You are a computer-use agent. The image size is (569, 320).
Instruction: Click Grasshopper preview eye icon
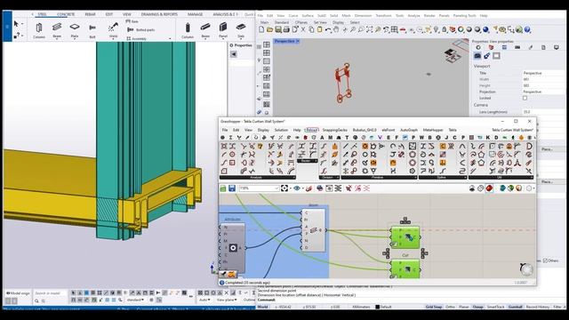coord(298,188)
